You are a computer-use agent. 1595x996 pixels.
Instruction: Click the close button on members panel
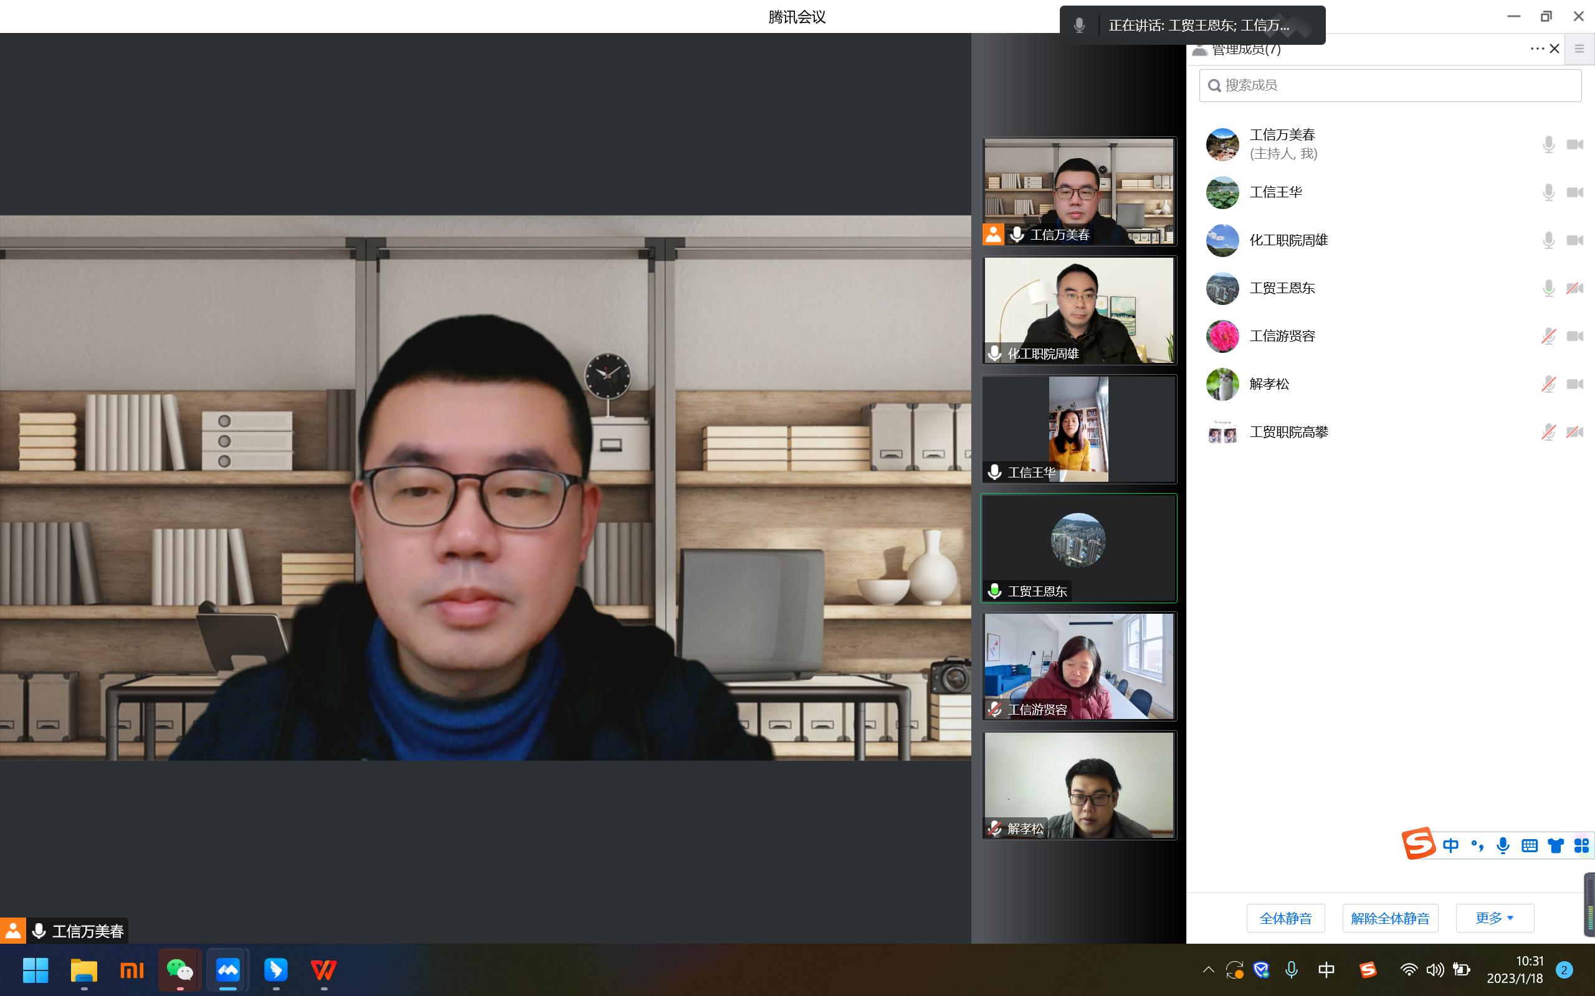click(x=1554, y=48)
